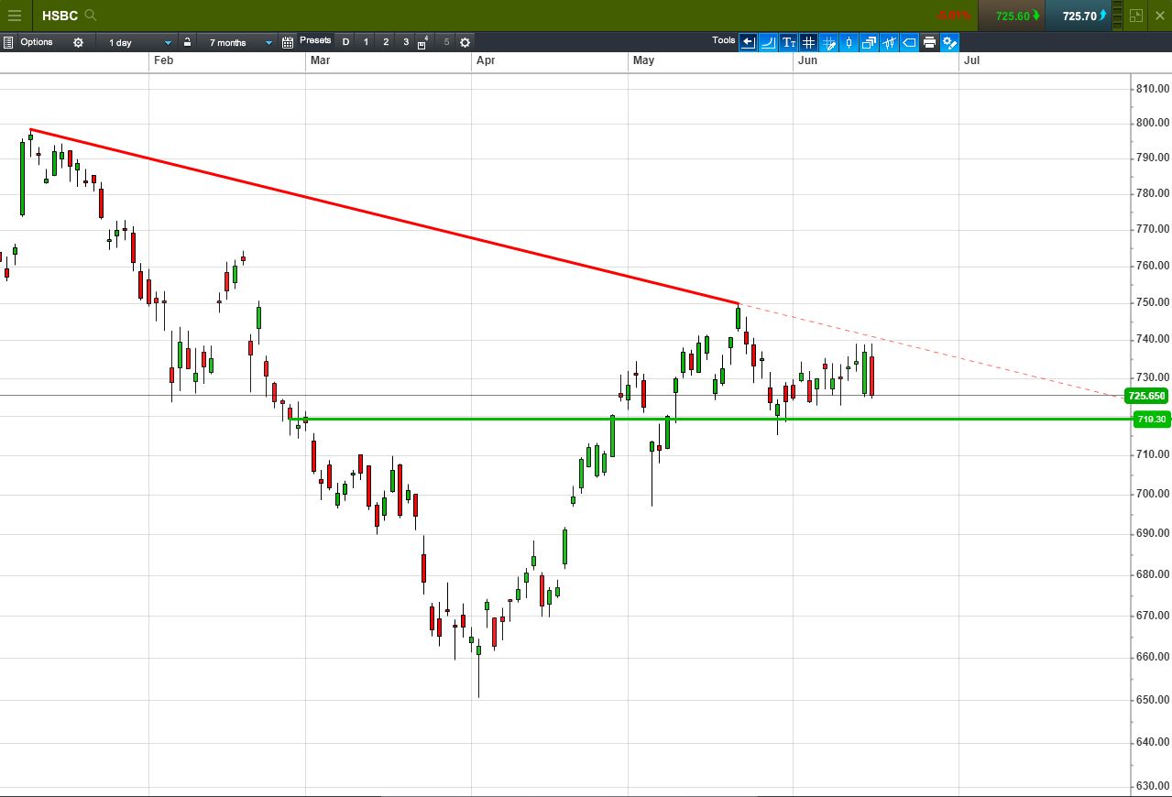Open the calendar date range picker

[288, 42]
